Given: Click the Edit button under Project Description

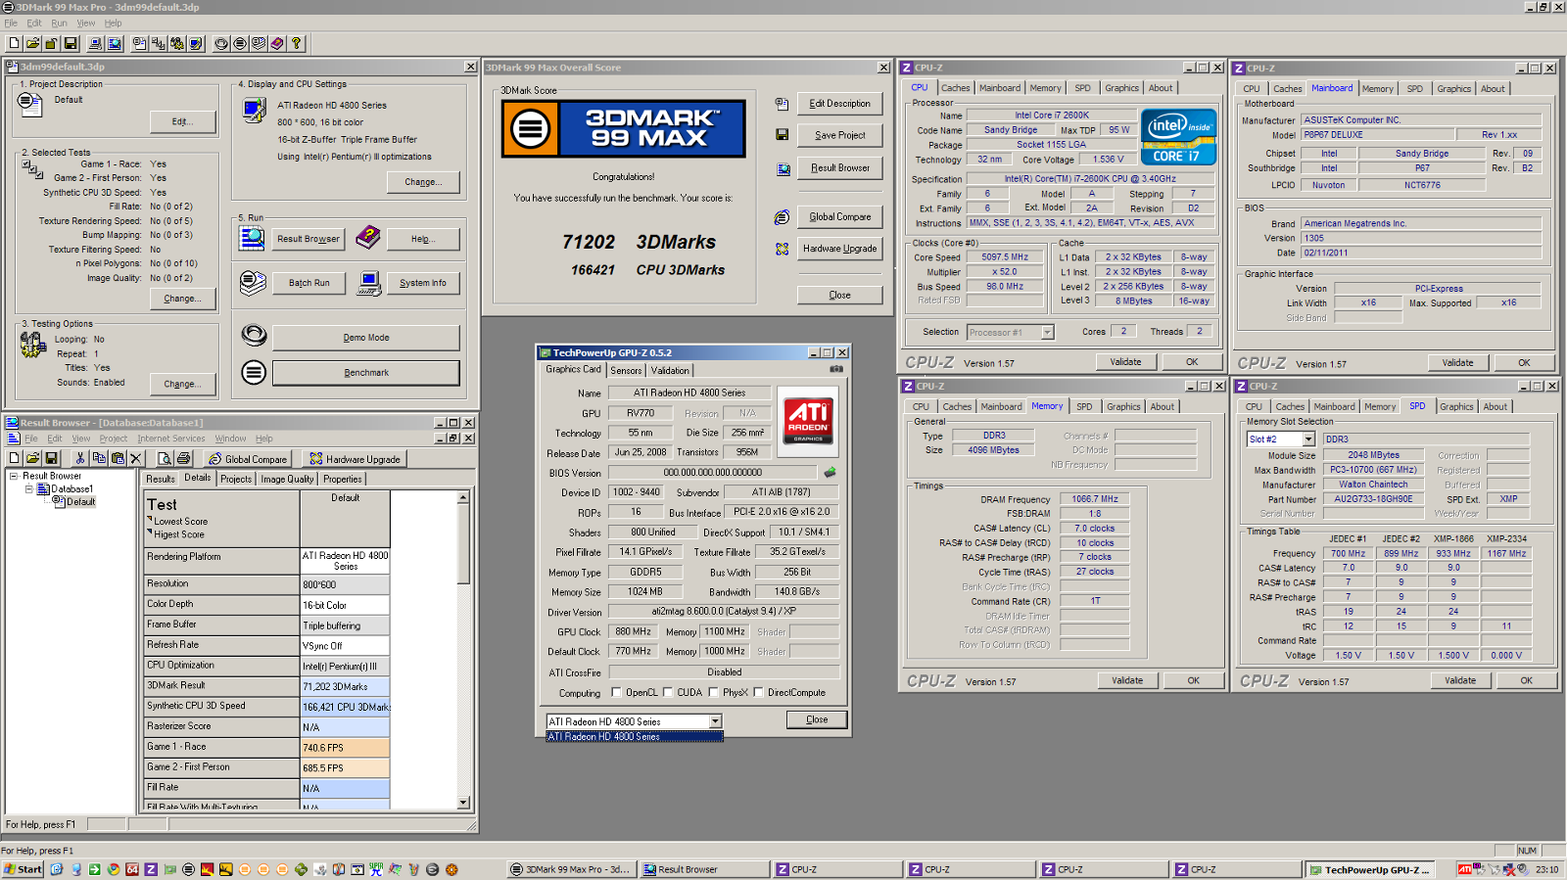Looking at the screenshot, I should tap(183, 121).
